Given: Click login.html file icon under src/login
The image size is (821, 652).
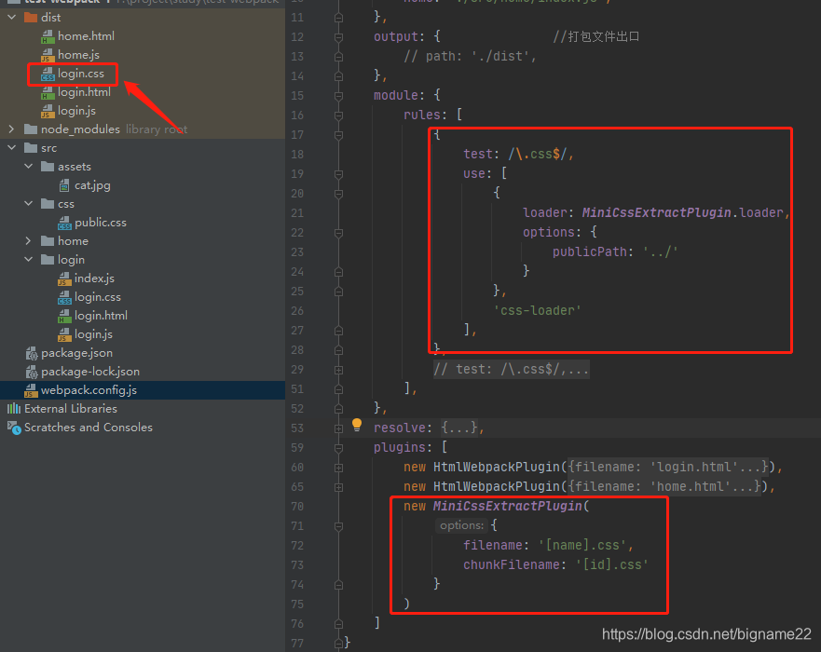Looking at the screenshot, I should (x=64, y=316).
